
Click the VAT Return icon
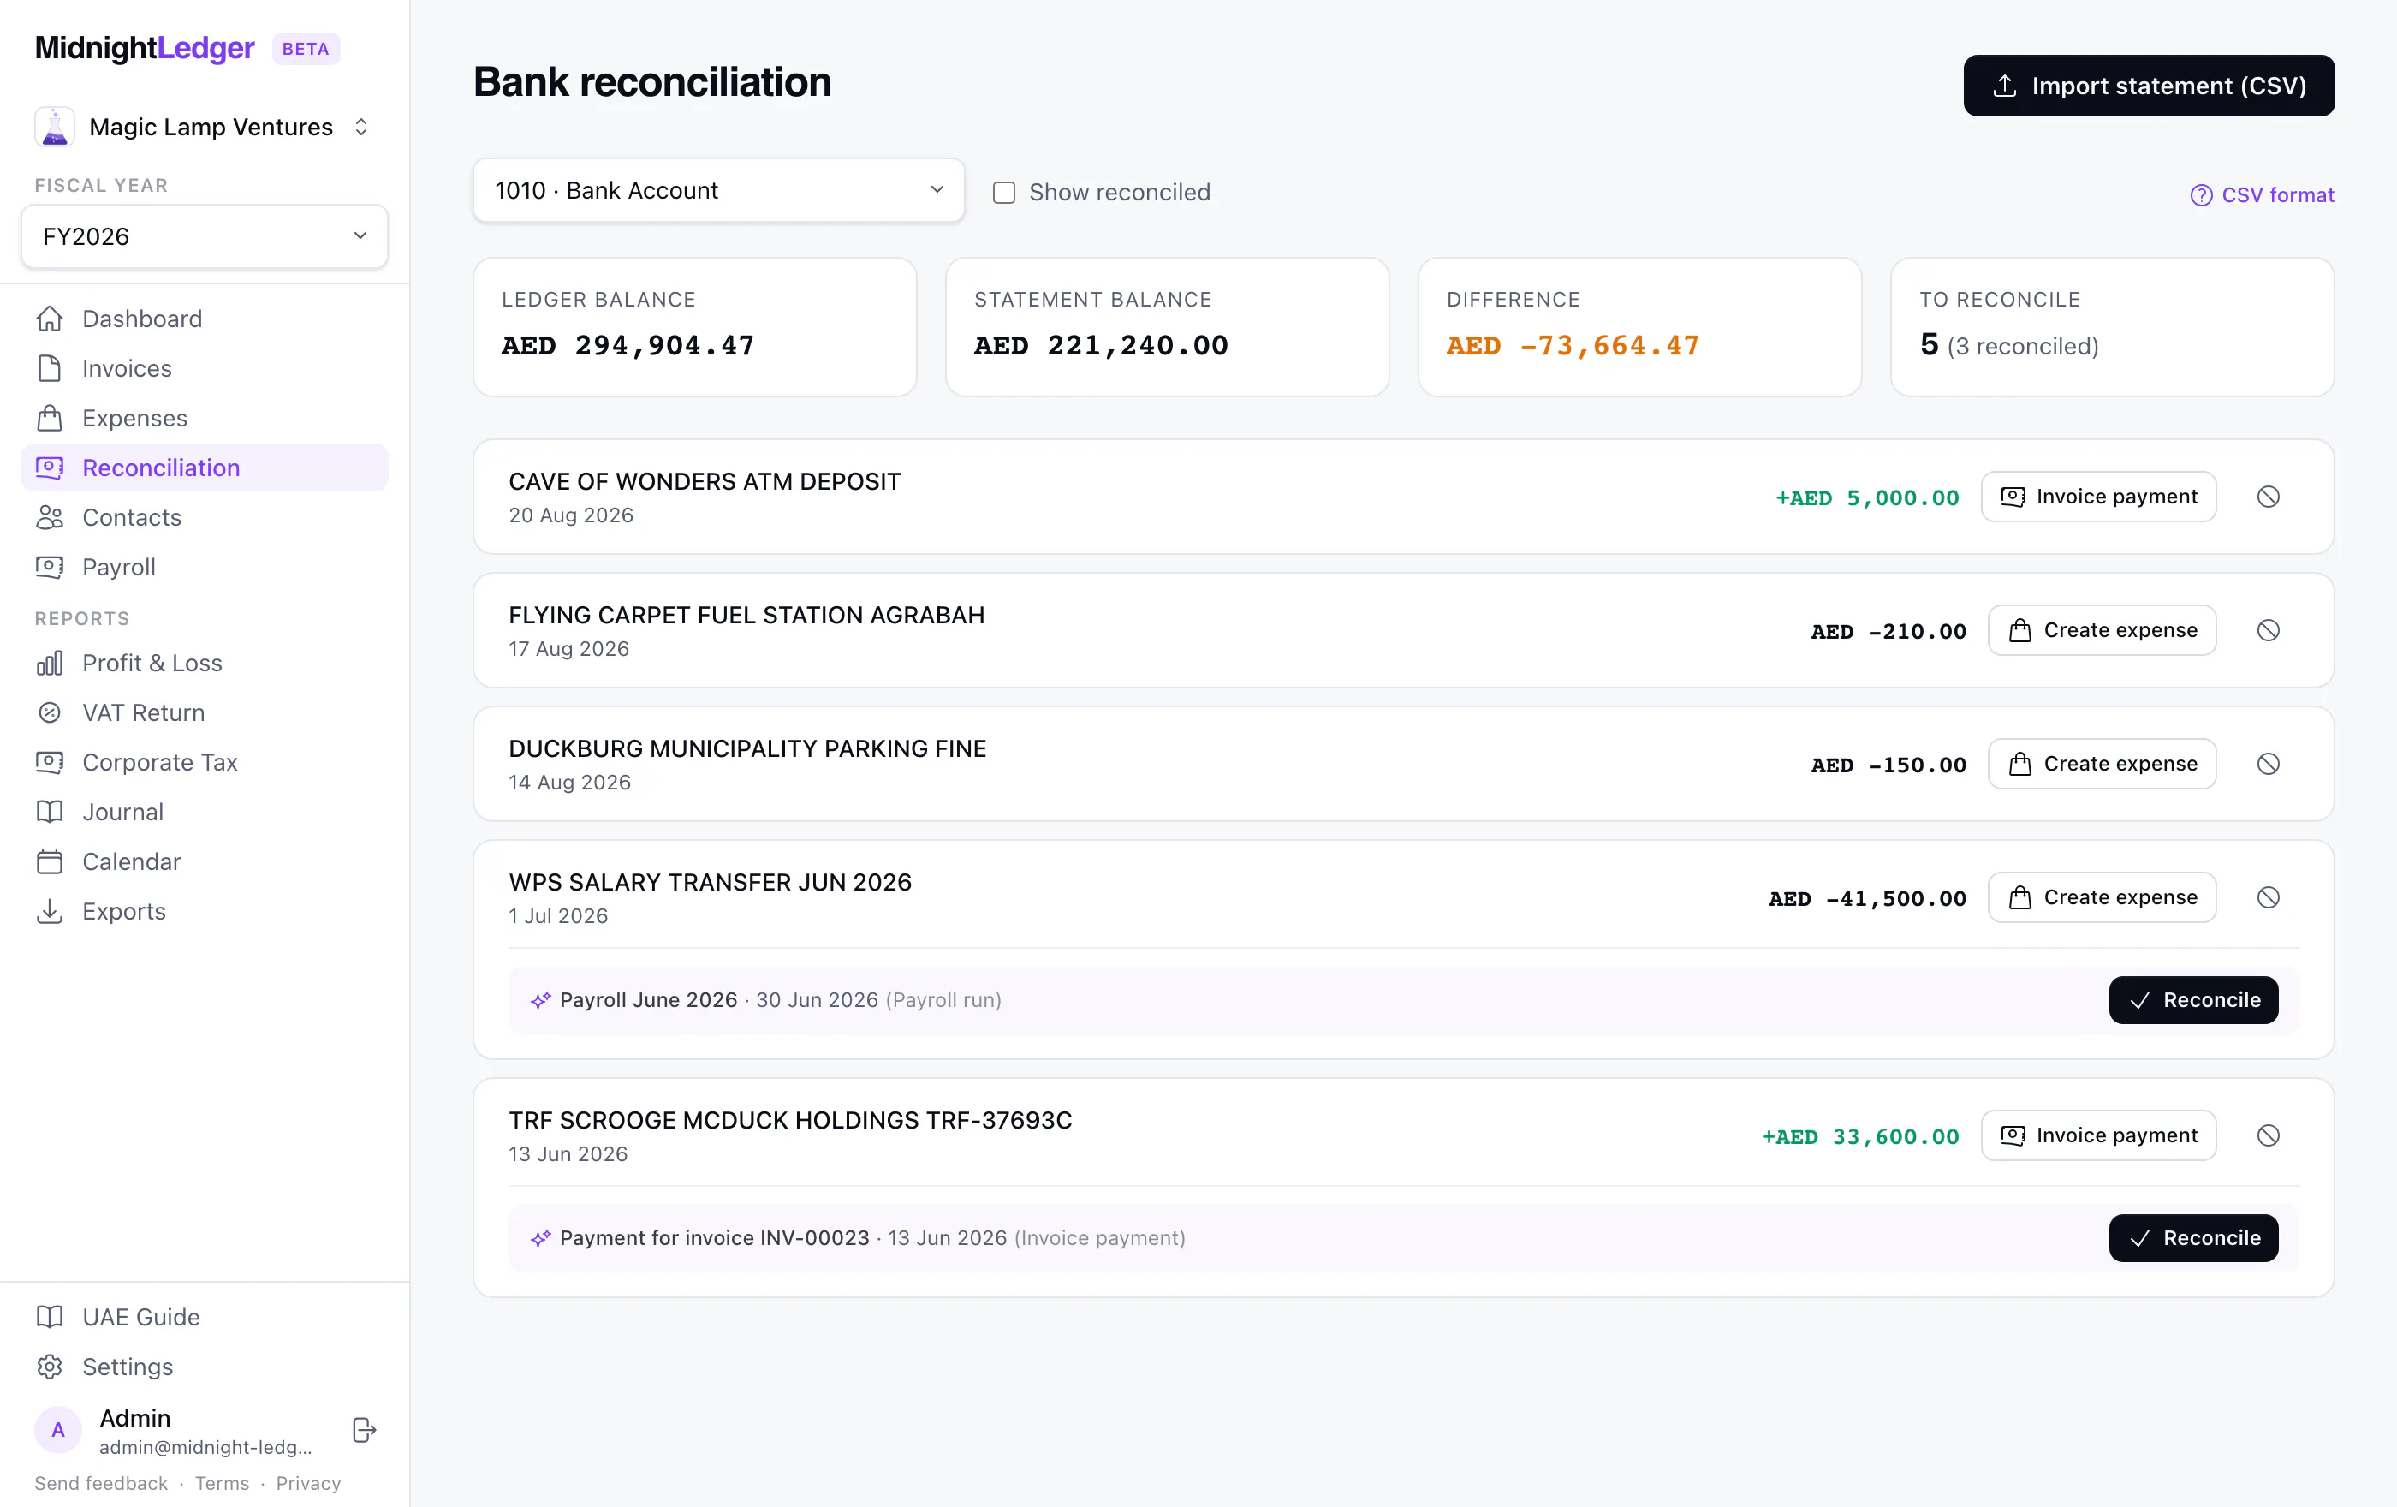click(x=50, y=712)
